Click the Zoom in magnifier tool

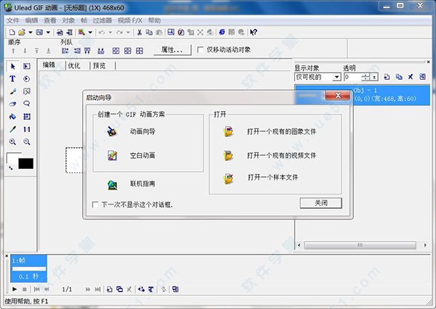click(12, 142)
